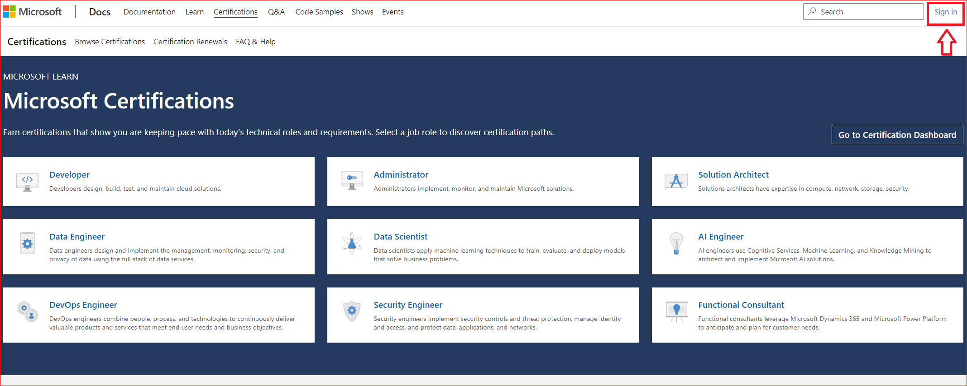
Task: Click the Sign in link
Action: (x=945, y=12)
